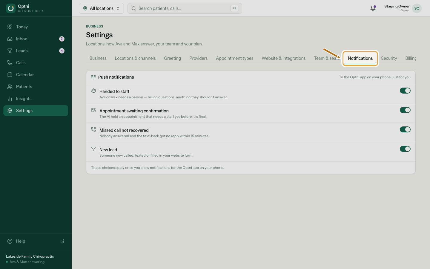Open Calendar from the sidebar
430x269 pixels.
click(36, 75)
